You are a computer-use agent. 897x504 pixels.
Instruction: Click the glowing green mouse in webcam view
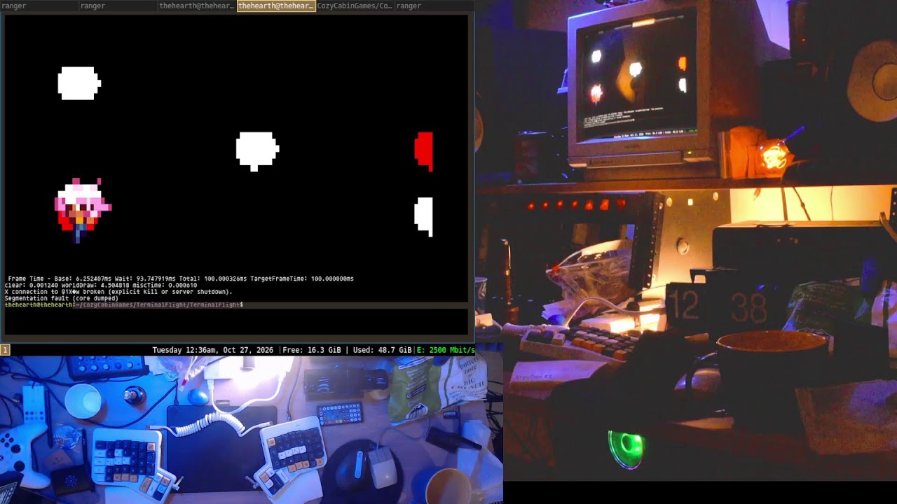click(626, 448)
